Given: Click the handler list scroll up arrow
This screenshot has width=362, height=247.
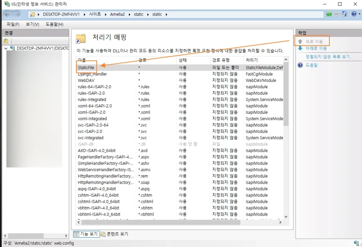Looking at the screenshot, I should pos(286,60).
